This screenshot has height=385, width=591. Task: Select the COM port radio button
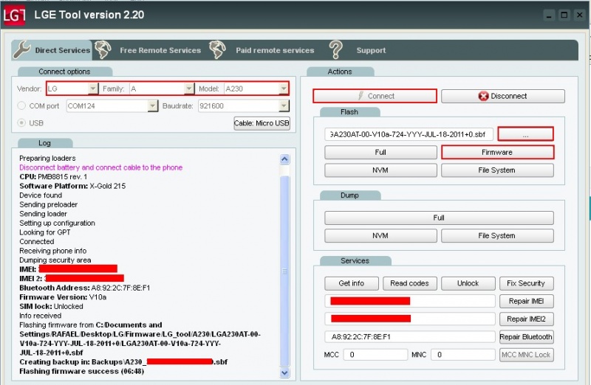(x=21, y=105)
